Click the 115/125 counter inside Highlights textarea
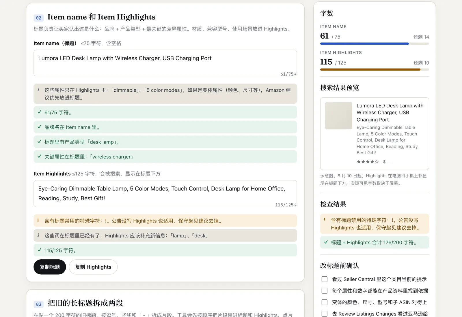Viewport: 462px width, 317px height. tap(284, 205)
